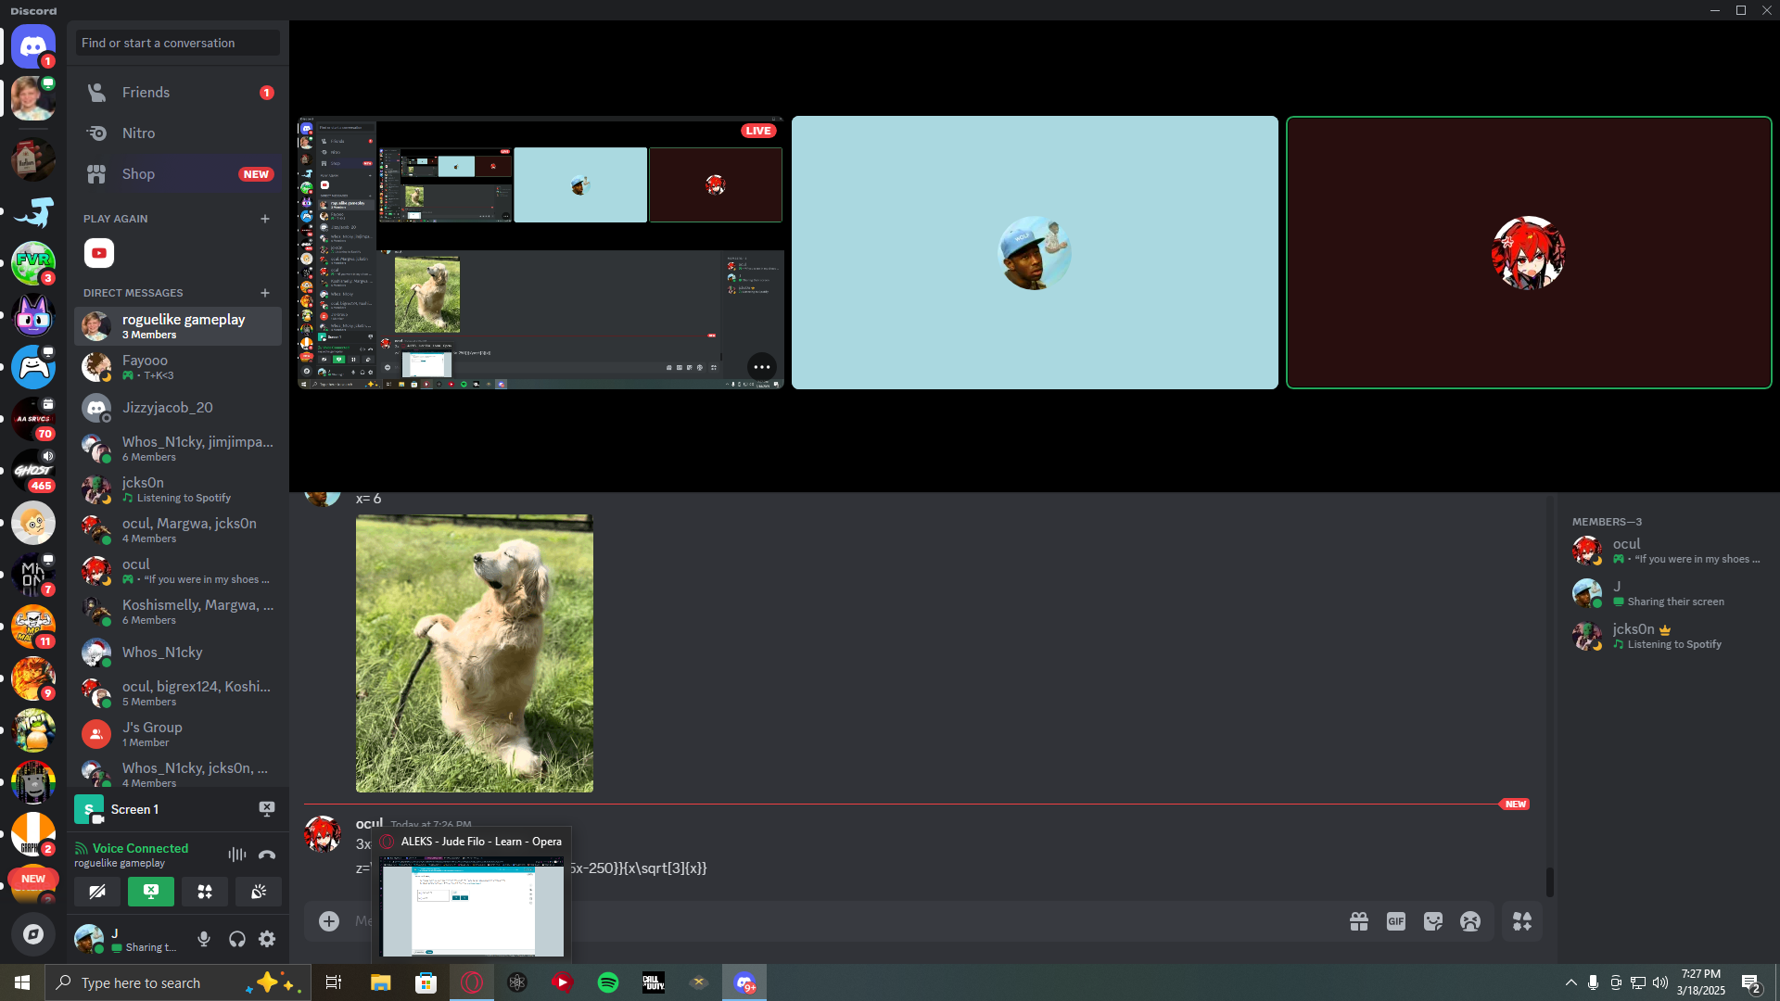The width and height of the screenshot is (1780, 1001).
Task: Jump to new messages via NEW badge
Action: 1515,805
